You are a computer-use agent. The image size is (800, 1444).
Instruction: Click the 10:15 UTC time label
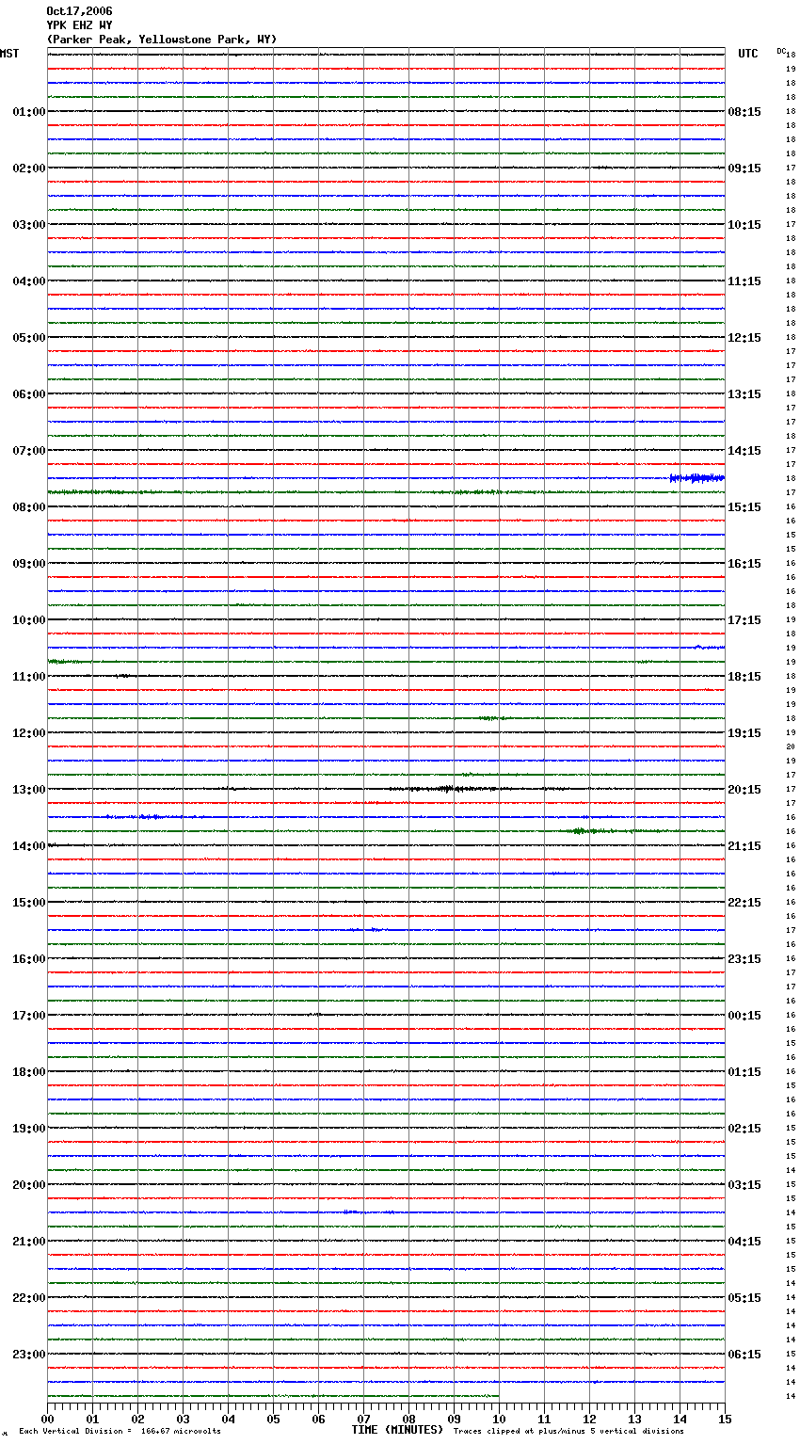tap(744, 225)
